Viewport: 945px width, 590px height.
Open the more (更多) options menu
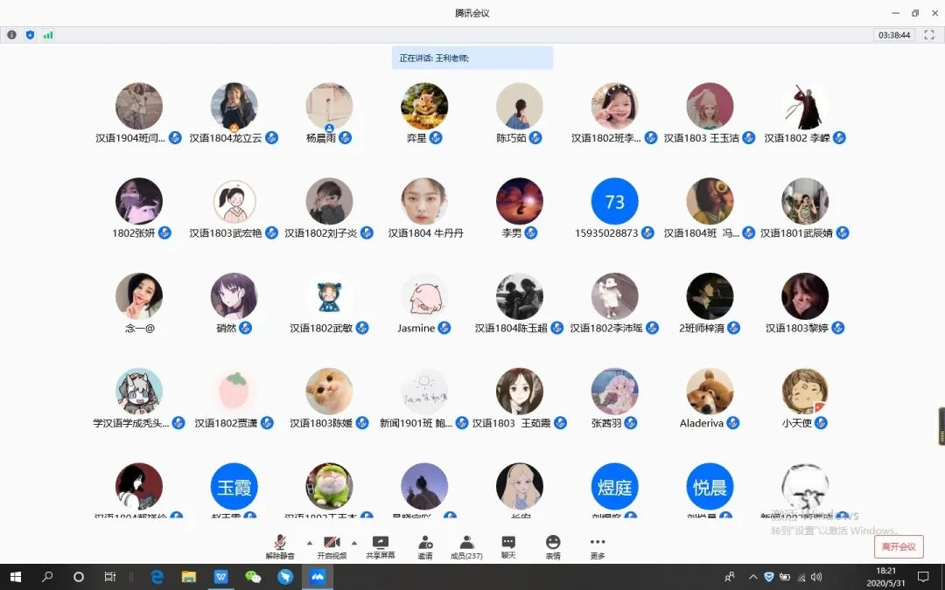[x=598, y=545]
